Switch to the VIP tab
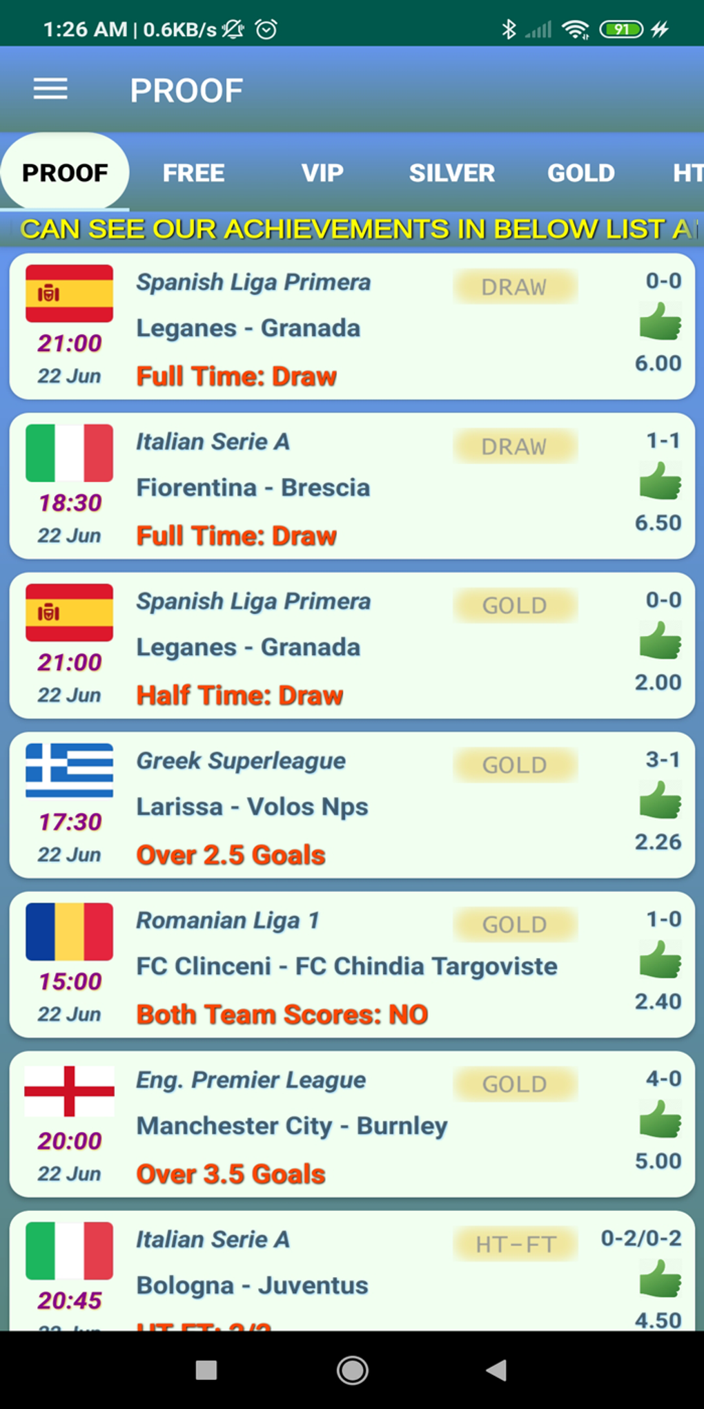 click(x=322, y=173)
